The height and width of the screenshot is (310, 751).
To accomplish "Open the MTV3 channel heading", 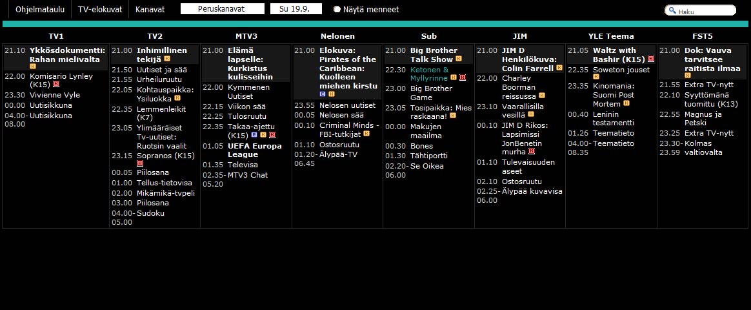I will [246, 36].
